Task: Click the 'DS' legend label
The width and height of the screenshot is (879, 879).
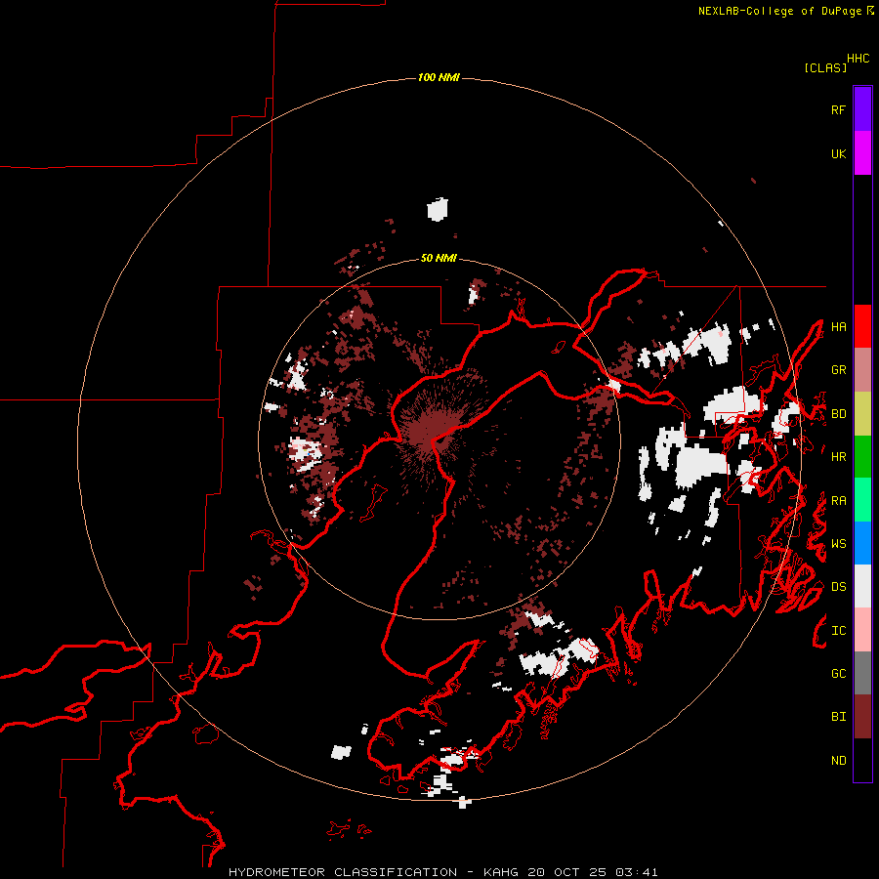Action: pos(838,587)
